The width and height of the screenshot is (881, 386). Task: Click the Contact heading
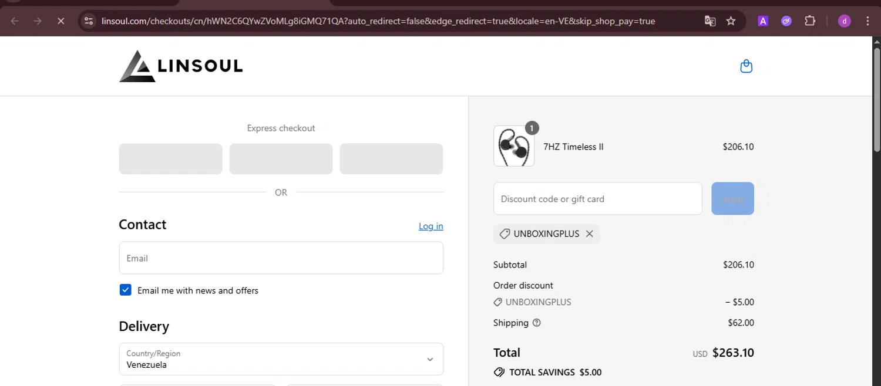[143, 225]
